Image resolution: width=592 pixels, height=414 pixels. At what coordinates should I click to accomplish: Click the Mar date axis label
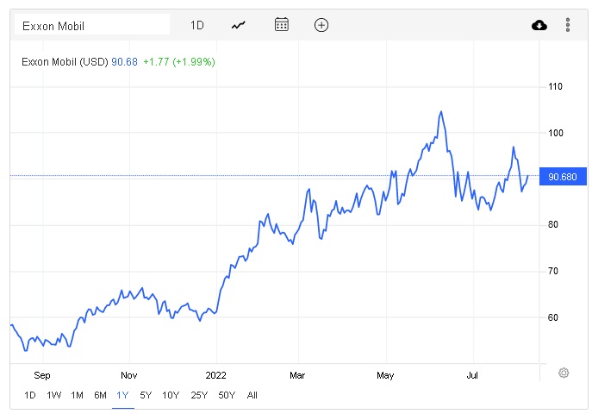click(297, 375)
